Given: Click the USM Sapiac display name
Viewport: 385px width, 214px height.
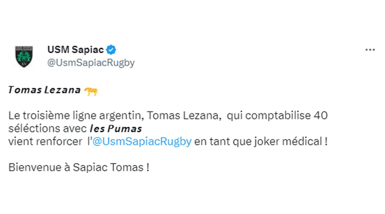Looking at the screenshot, I should [76, 49].
